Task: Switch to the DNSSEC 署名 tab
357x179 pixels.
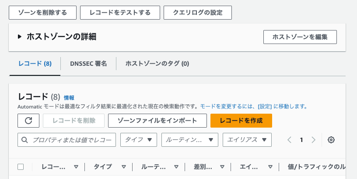Action: click(x=88, y=64)
